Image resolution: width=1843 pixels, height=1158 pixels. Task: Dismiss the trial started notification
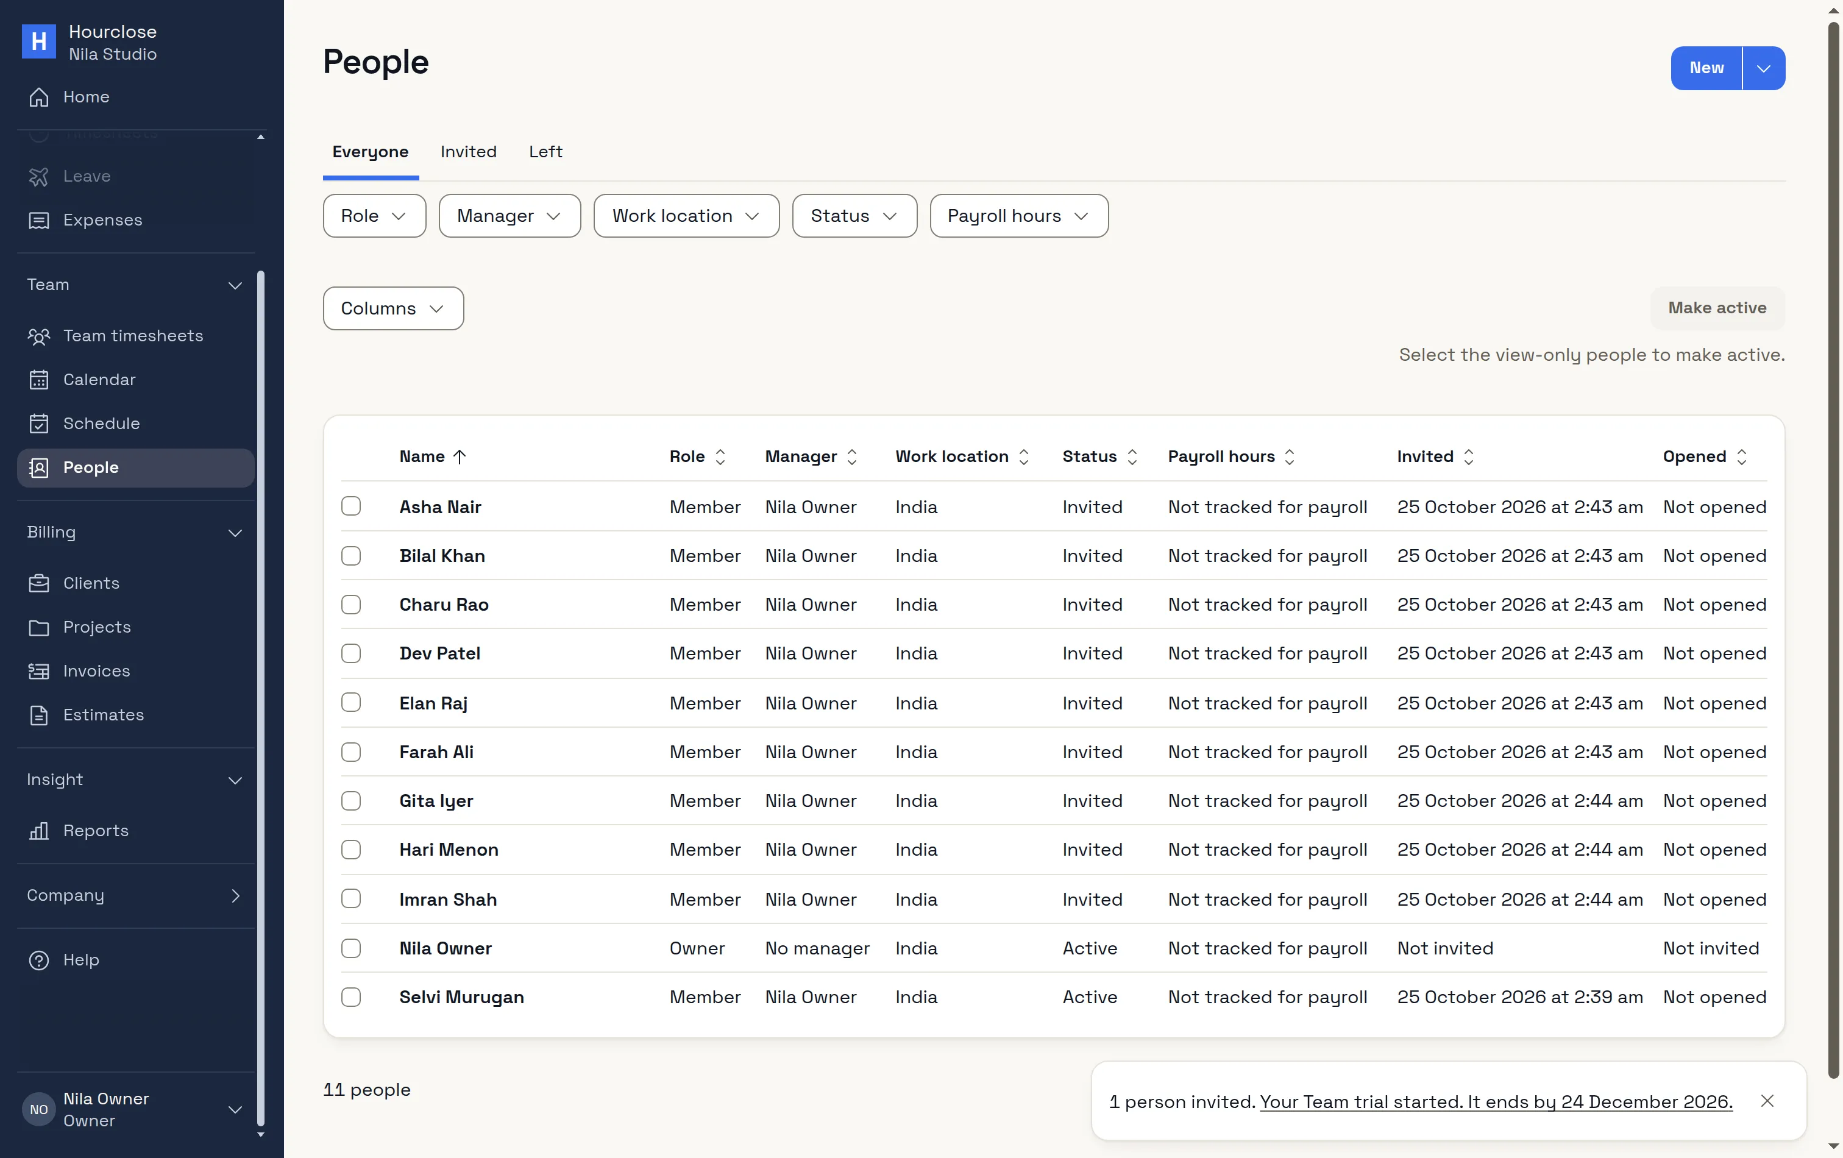click(1767, 1101)
